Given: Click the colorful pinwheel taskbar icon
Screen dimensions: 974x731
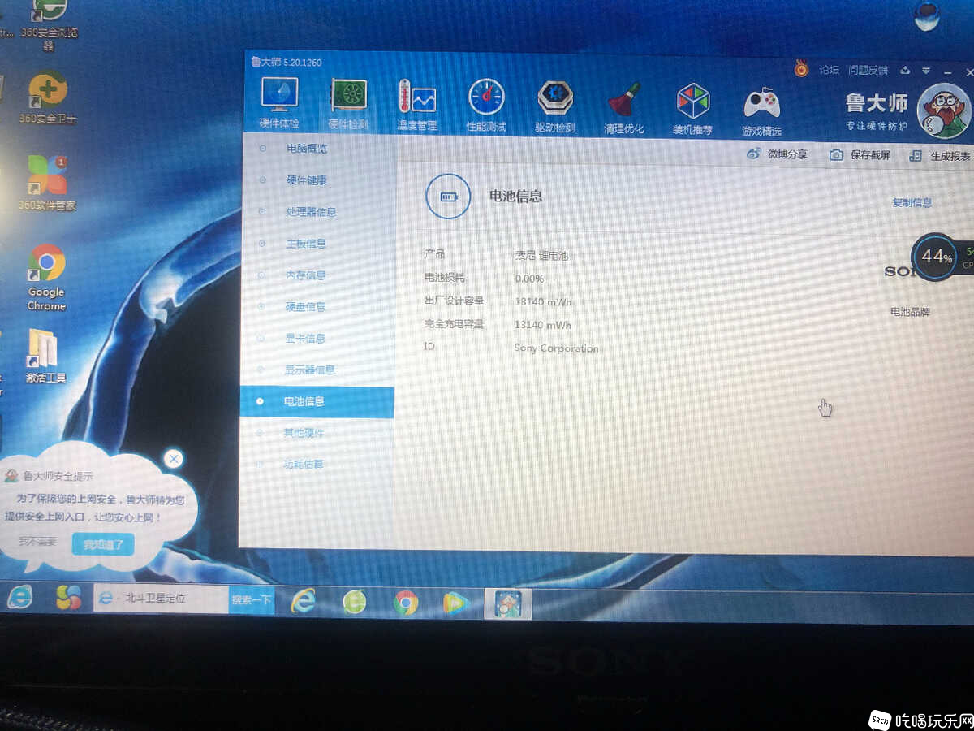Looking at the screenshot, I should [68, 598].
